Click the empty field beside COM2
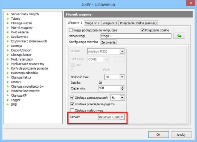This screenshot has width=197, height=142. [119, 59]
